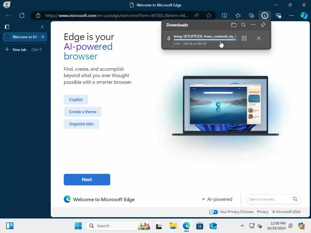Search downloads

point(244,25)
